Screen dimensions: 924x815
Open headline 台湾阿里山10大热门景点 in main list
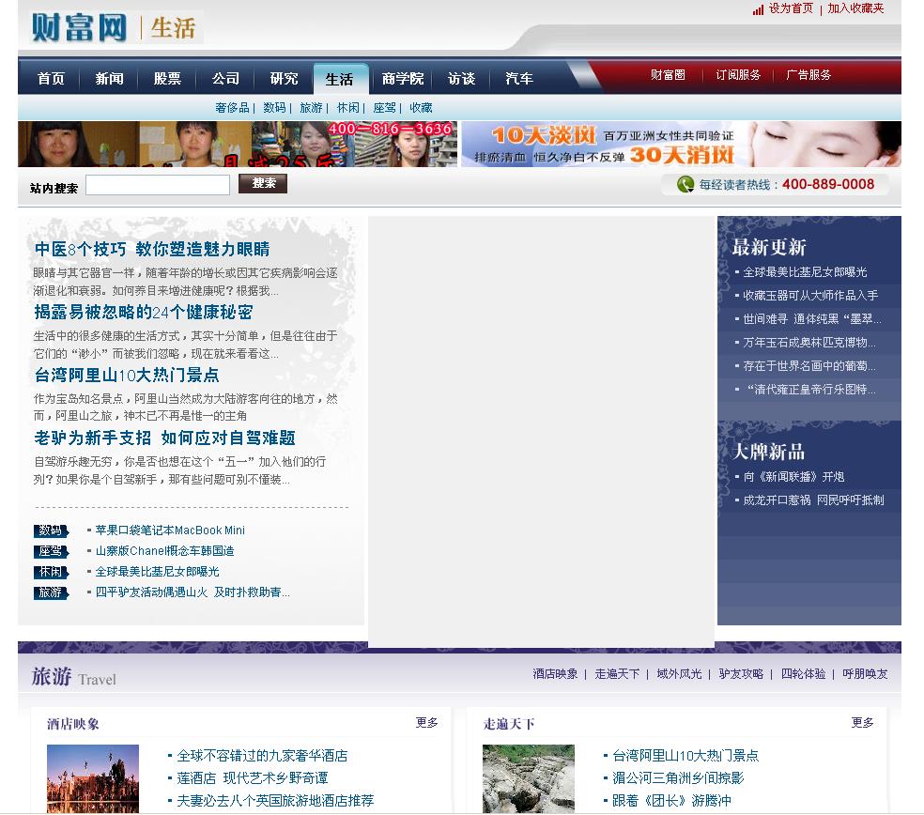pos(127,376)
